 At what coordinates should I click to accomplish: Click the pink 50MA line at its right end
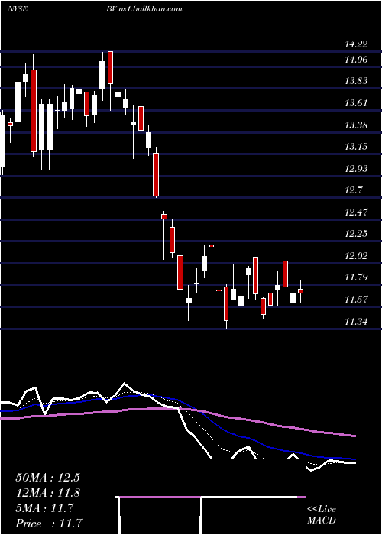click(x=354, y=436)
